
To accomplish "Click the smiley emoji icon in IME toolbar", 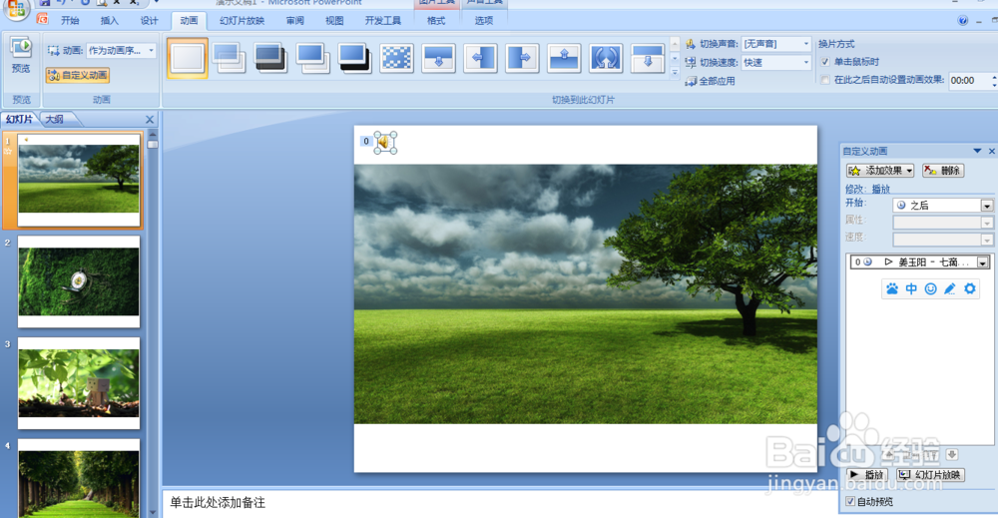I will [930, 288].
